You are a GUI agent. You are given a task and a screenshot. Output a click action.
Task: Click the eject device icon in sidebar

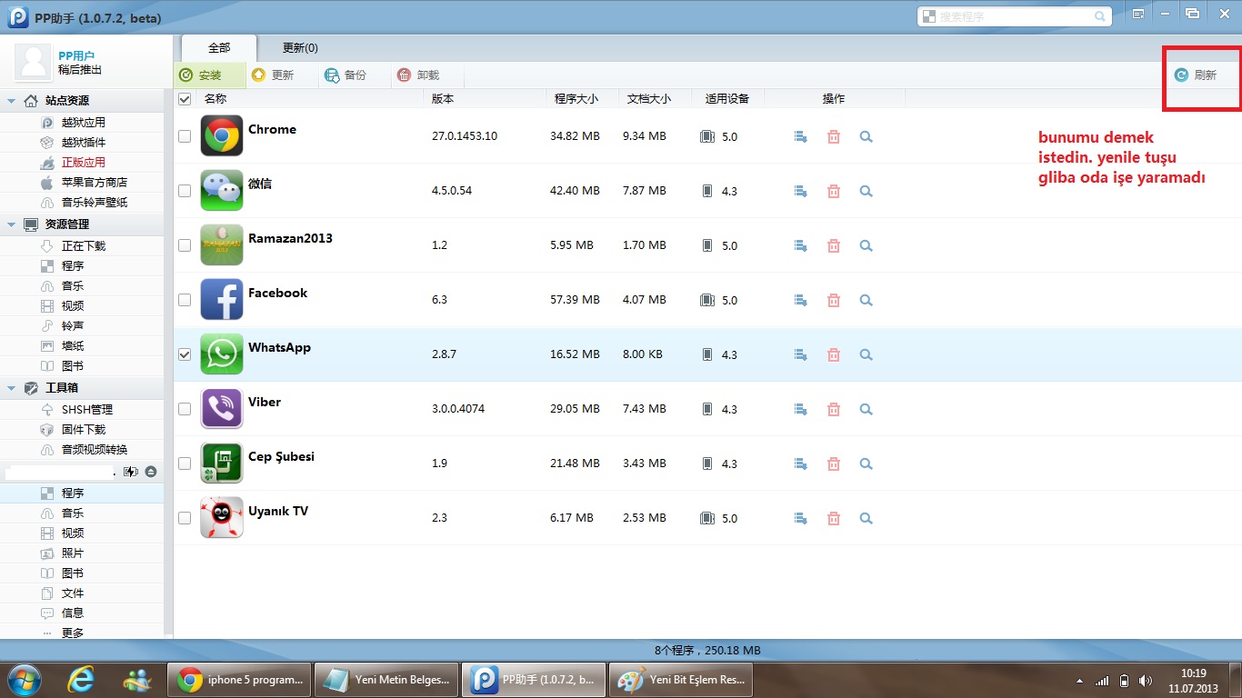pyautogui.click(x=151, y=472)
